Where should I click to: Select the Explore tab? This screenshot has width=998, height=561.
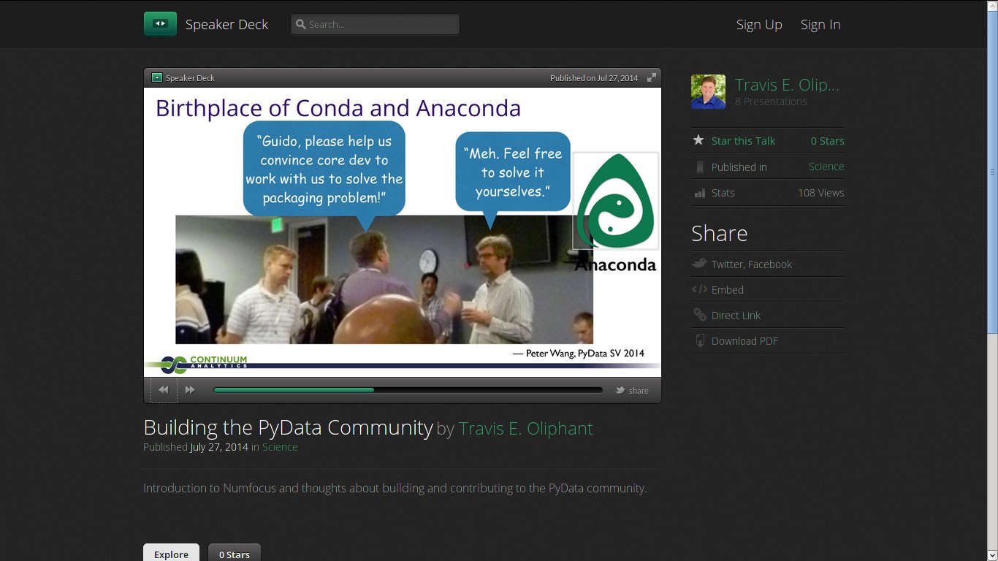click(171, 554)
